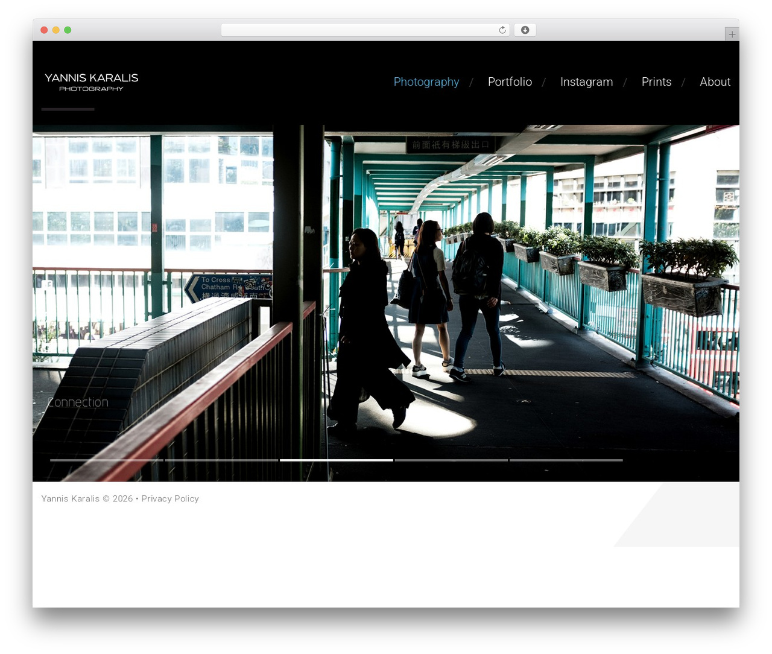Jump to the fourth slideshow indicator bar
Image resolution: width=772 pixels, height=654 pixels.
tap(451, 460)
